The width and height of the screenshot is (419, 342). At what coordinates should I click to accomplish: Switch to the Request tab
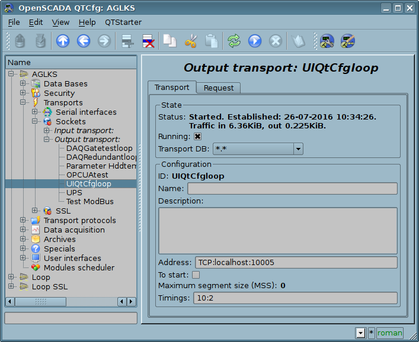pos(219,88)
